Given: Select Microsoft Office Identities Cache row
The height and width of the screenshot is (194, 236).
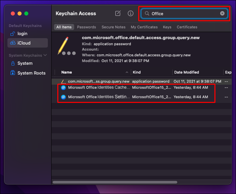Looking at the screenshot, I should click(98, 87).
